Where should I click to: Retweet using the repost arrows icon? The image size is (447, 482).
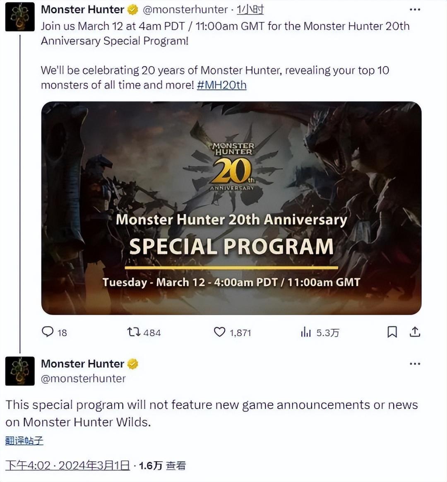coord(134,332)
